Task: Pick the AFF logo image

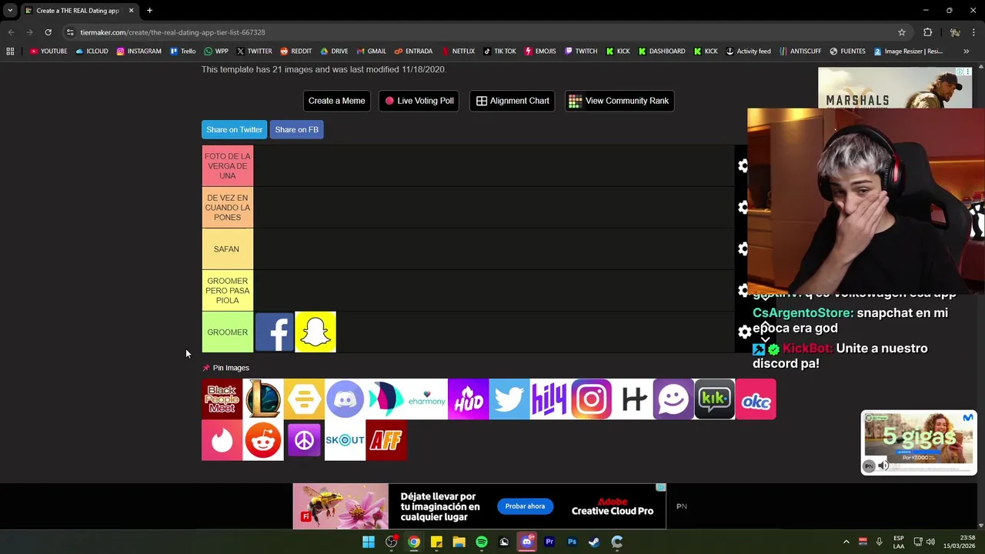Action: (386, 440)
